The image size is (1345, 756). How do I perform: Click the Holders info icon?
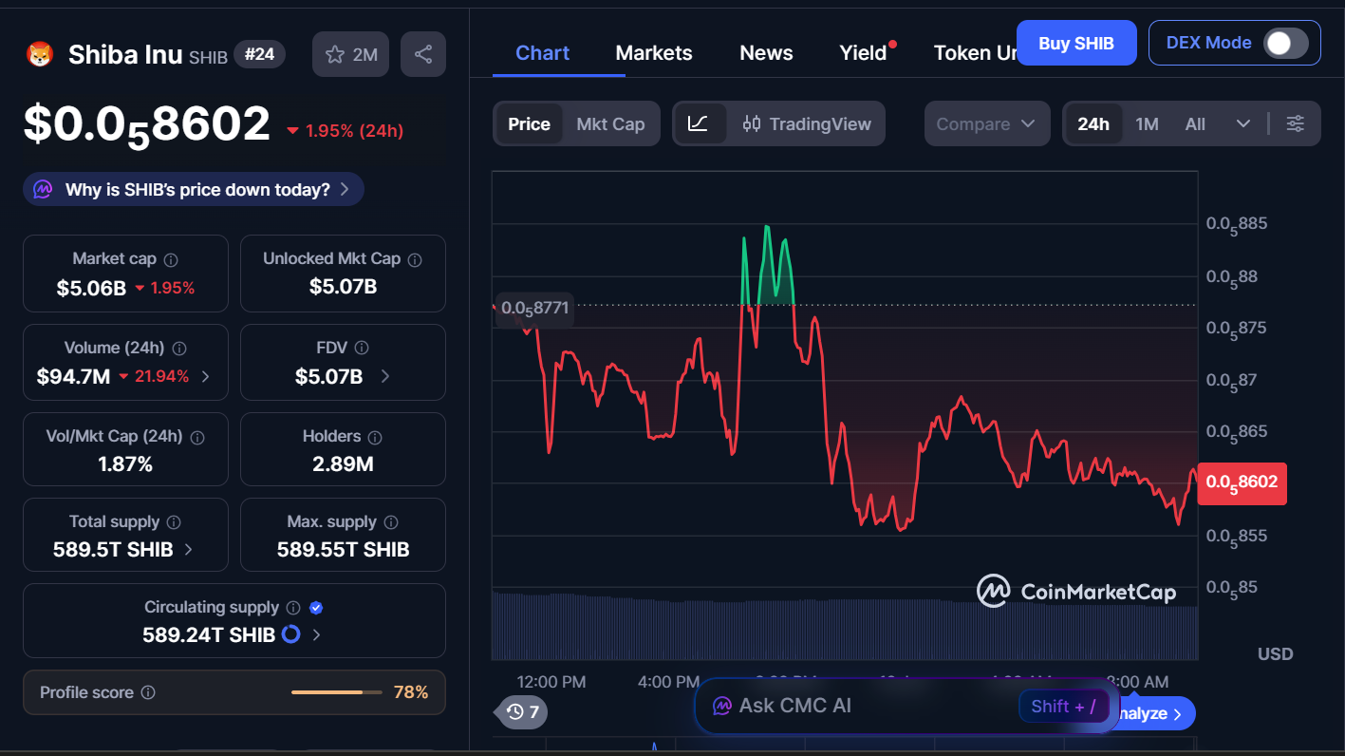(x=375, y=437)
